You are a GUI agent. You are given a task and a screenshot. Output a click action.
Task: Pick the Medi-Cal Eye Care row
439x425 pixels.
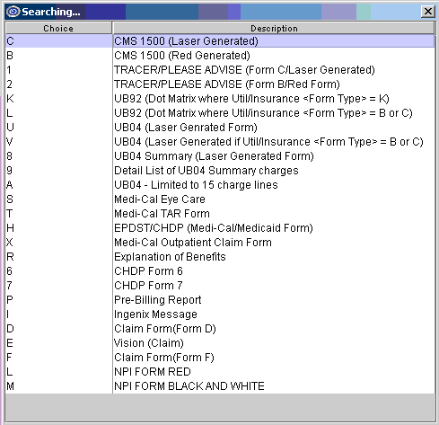click(220, 199)
